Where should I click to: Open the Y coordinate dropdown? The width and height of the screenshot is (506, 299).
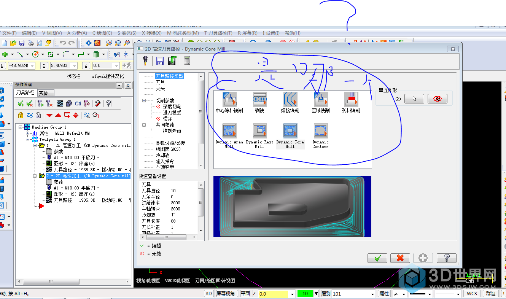74,66
